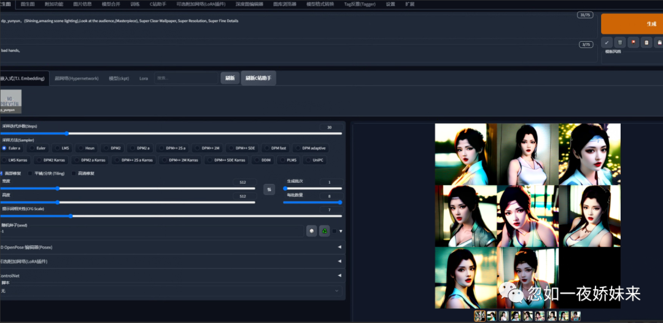Image resolution: width=663 pixels, height=323 pixels.
Task: Choose the Heun sampler
Action: pos(87,148)
